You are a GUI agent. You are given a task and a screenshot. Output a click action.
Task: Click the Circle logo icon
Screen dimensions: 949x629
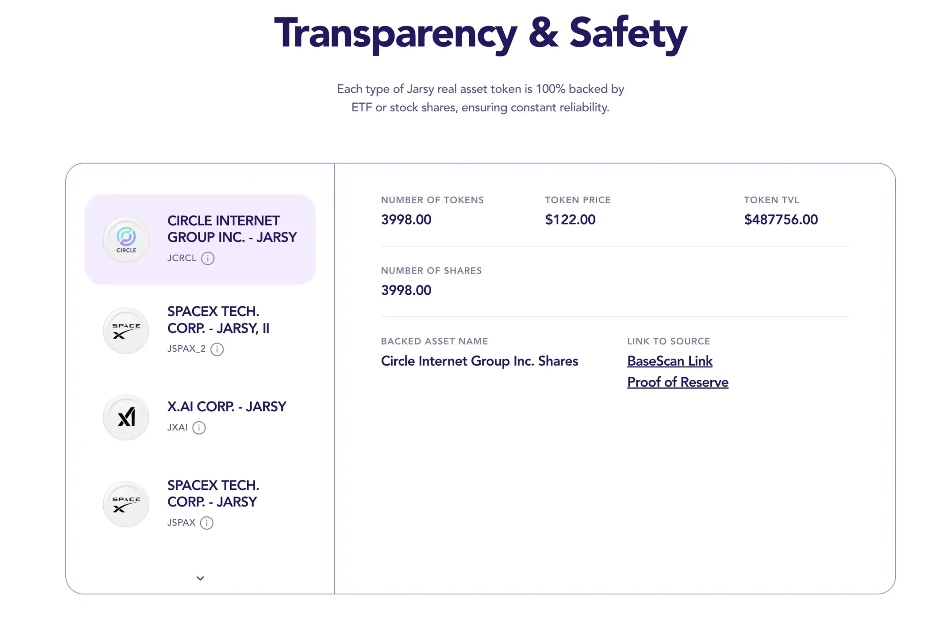(126, 240)
